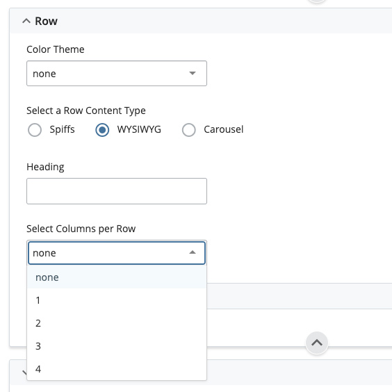This screenshot has height=392, width=392.
Task: Select the Carousel radio button
Action: [x=189, y=130]
